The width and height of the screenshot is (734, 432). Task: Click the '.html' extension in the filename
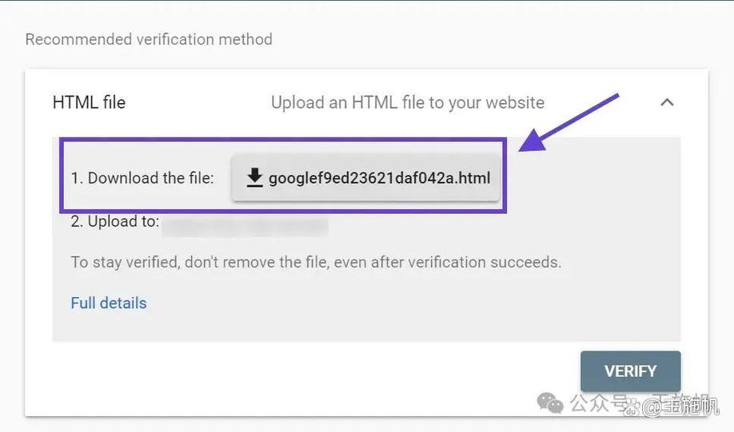pyautogui.click(x=472, y=178)
